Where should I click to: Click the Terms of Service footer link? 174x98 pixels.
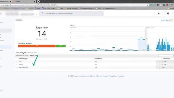pyautogui.click(x=97, y=76)
